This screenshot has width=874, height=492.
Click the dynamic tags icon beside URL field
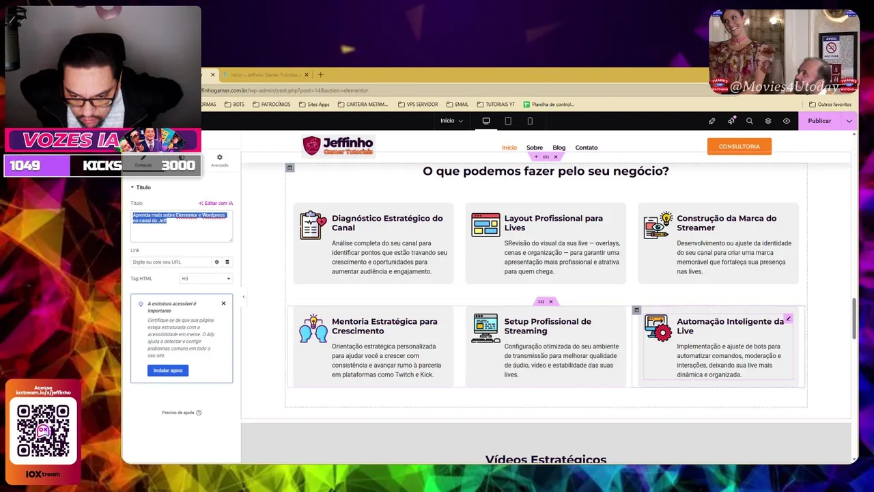227,262
